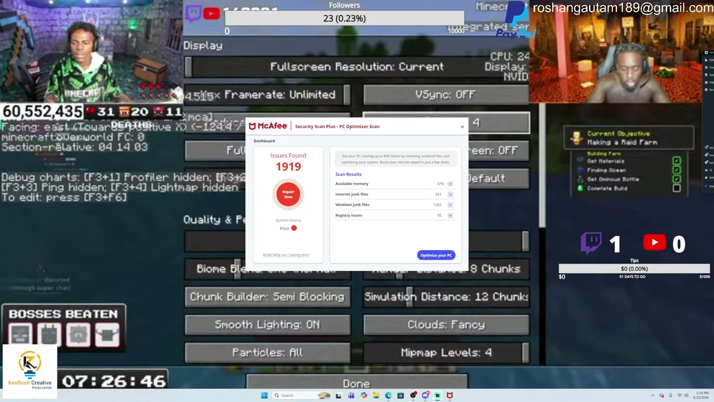
Task: Click the 'Windows junk files' row label
Action: (x=353, y=205)
